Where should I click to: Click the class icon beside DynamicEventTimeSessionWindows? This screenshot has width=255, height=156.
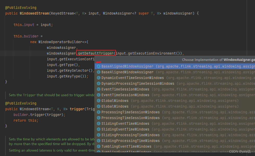98,78
